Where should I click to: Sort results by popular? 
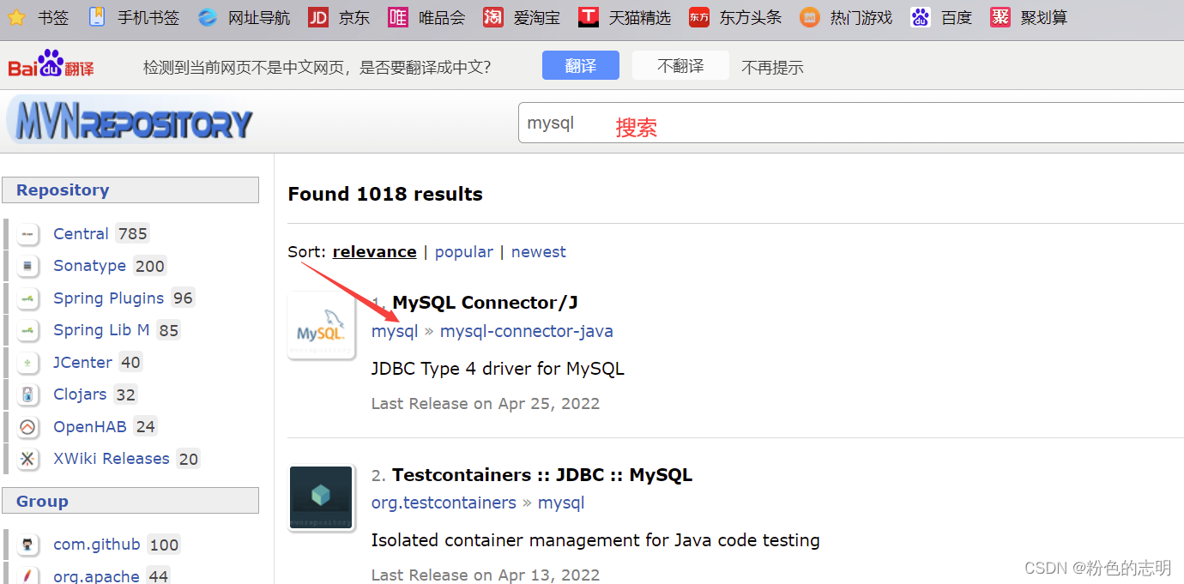pyautogui.click(x=464, y=252)
